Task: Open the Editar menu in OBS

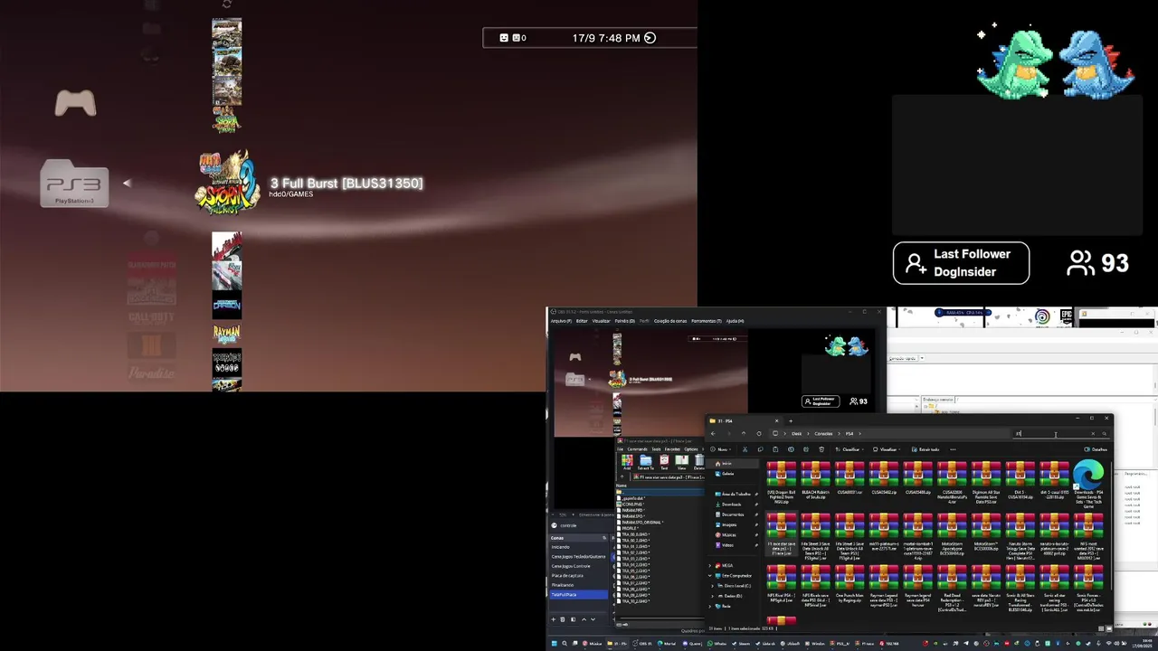Action: click(x=582, y=321)
